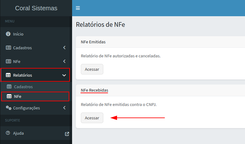Screen dimensions: 245x144
Task: Click the Cadastros list icon in sidebar
Action: [8, 48]
